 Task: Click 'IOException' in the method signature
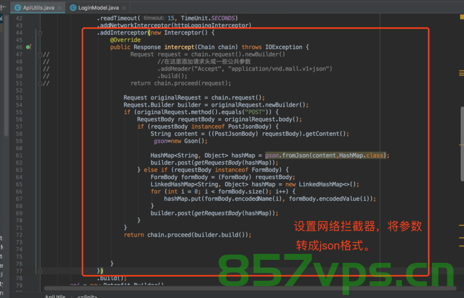tap(284, 47)
